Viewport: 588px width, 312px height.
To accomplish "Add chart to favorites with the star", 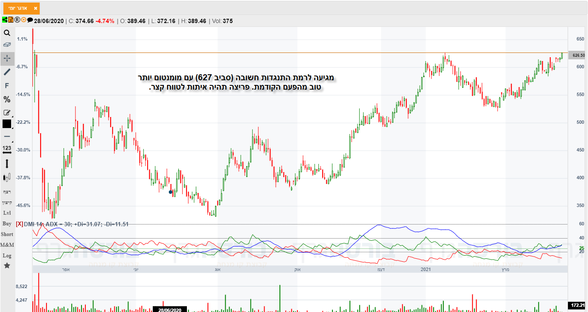I will click(7, 266).
